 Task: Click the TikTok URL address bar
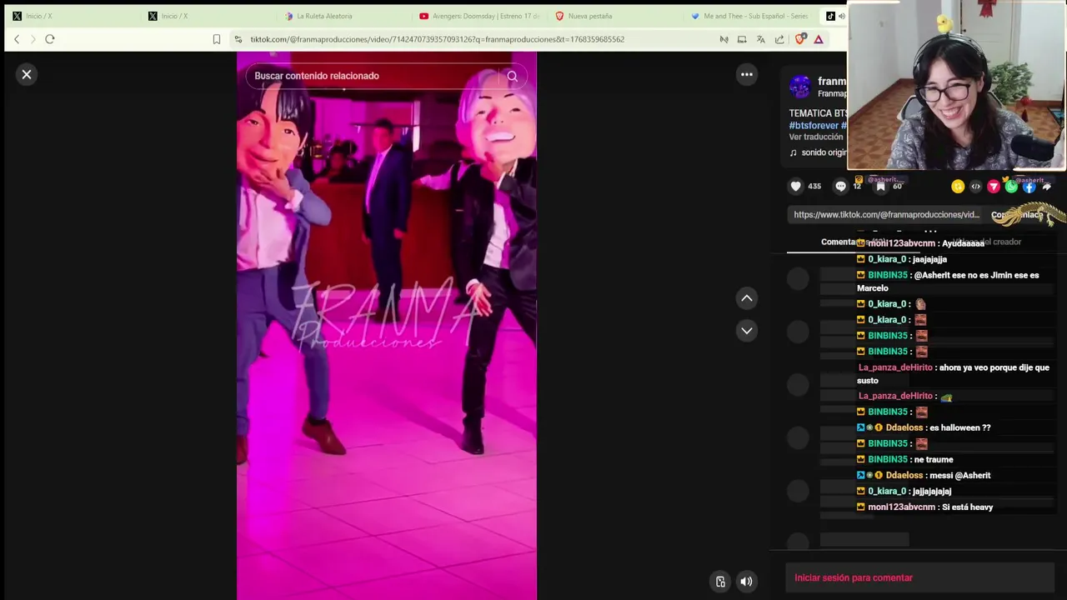[x=437, y=39]
